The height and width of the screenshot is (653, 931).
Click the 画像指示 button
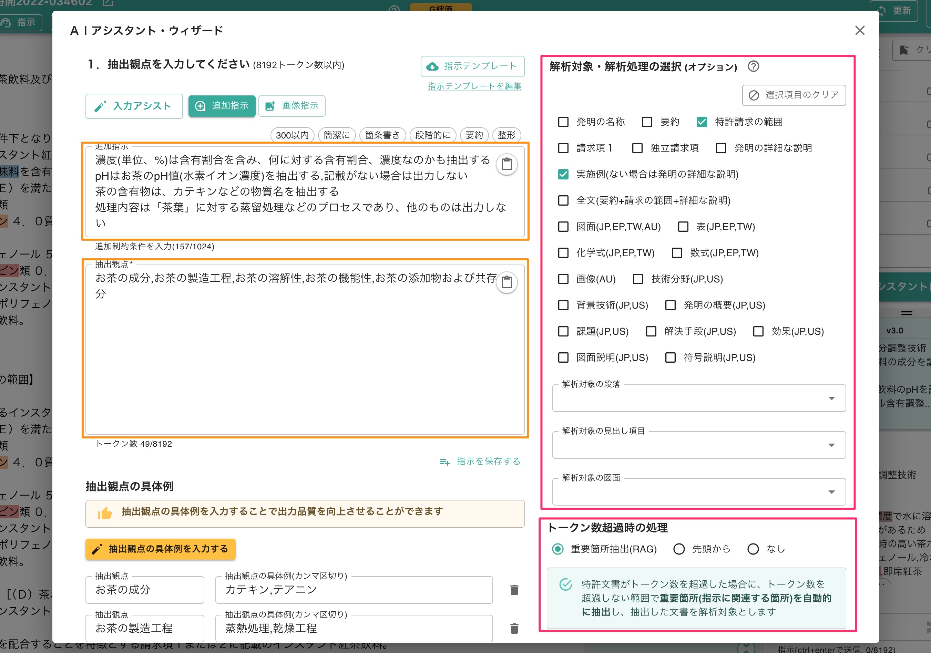click(291, 106)
